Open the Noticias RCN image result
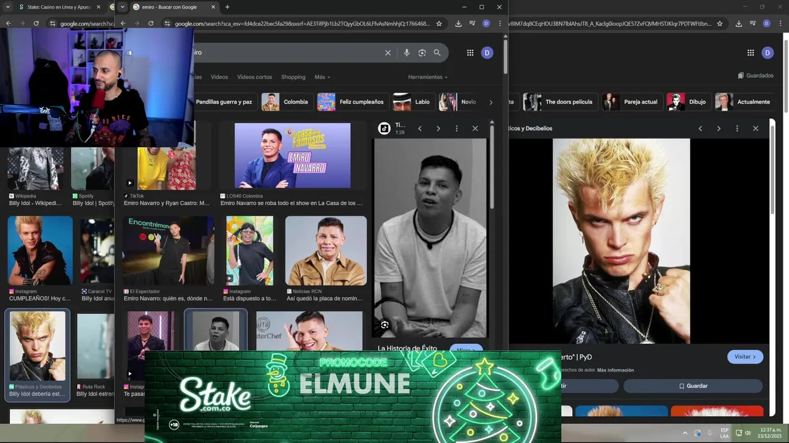Screen dimensions: 789x443 click(x=326, y=250)
